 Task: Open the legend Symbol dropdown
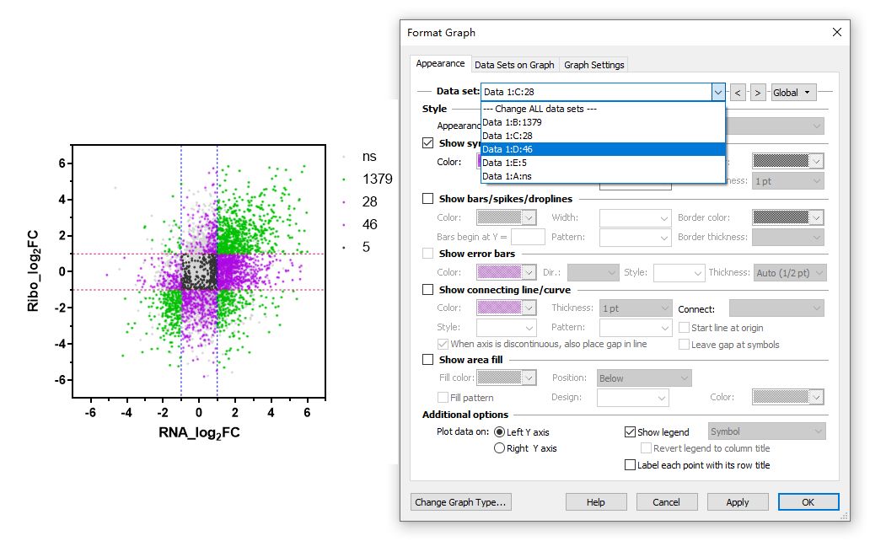(767, 431)
